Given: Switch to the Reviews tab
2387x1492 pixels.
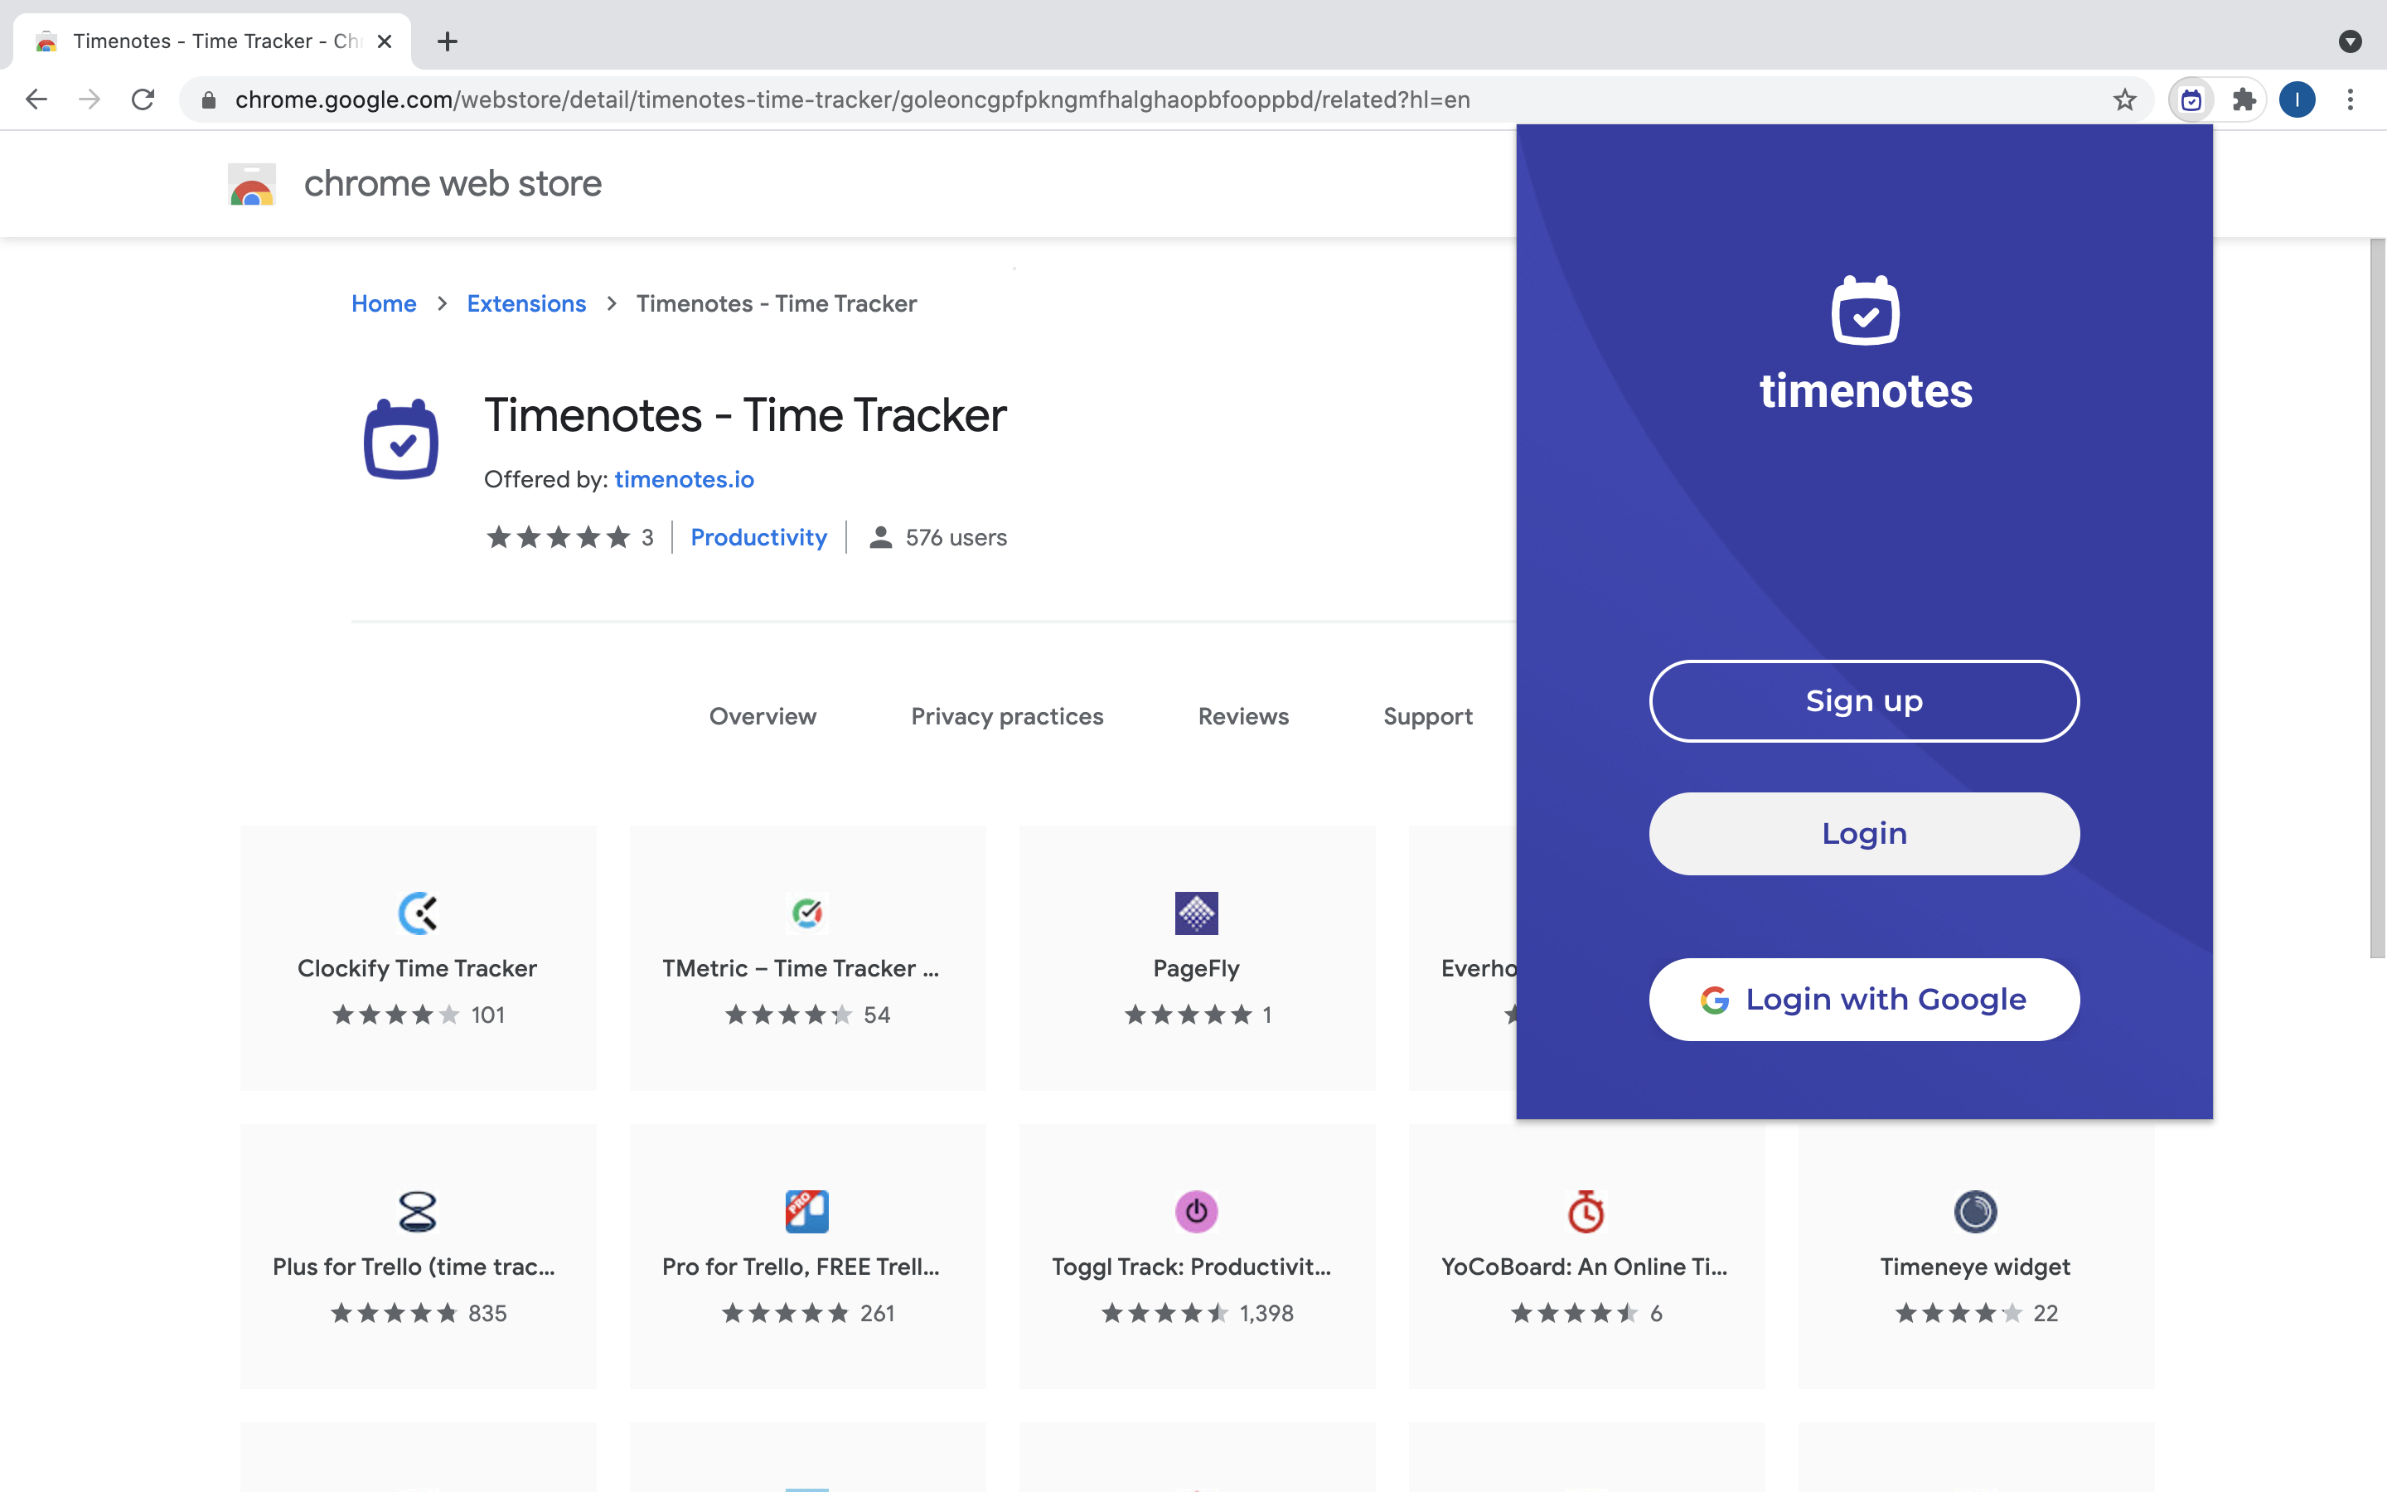Looking at the screenshot, I should pyautogui.click(x=1243, y=716).
